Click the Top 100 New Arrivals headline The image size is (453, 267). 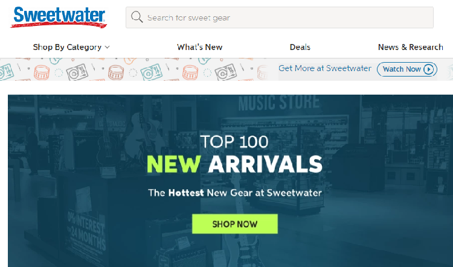coord(234,154)
